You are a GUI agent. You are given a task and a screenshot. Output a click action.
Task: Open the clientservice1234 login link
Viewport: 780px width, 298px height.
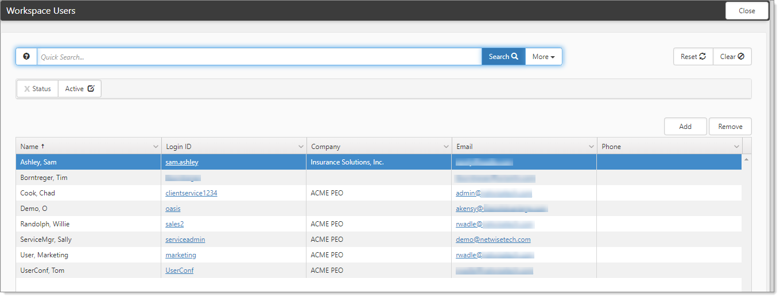click(x=191, y=193)
